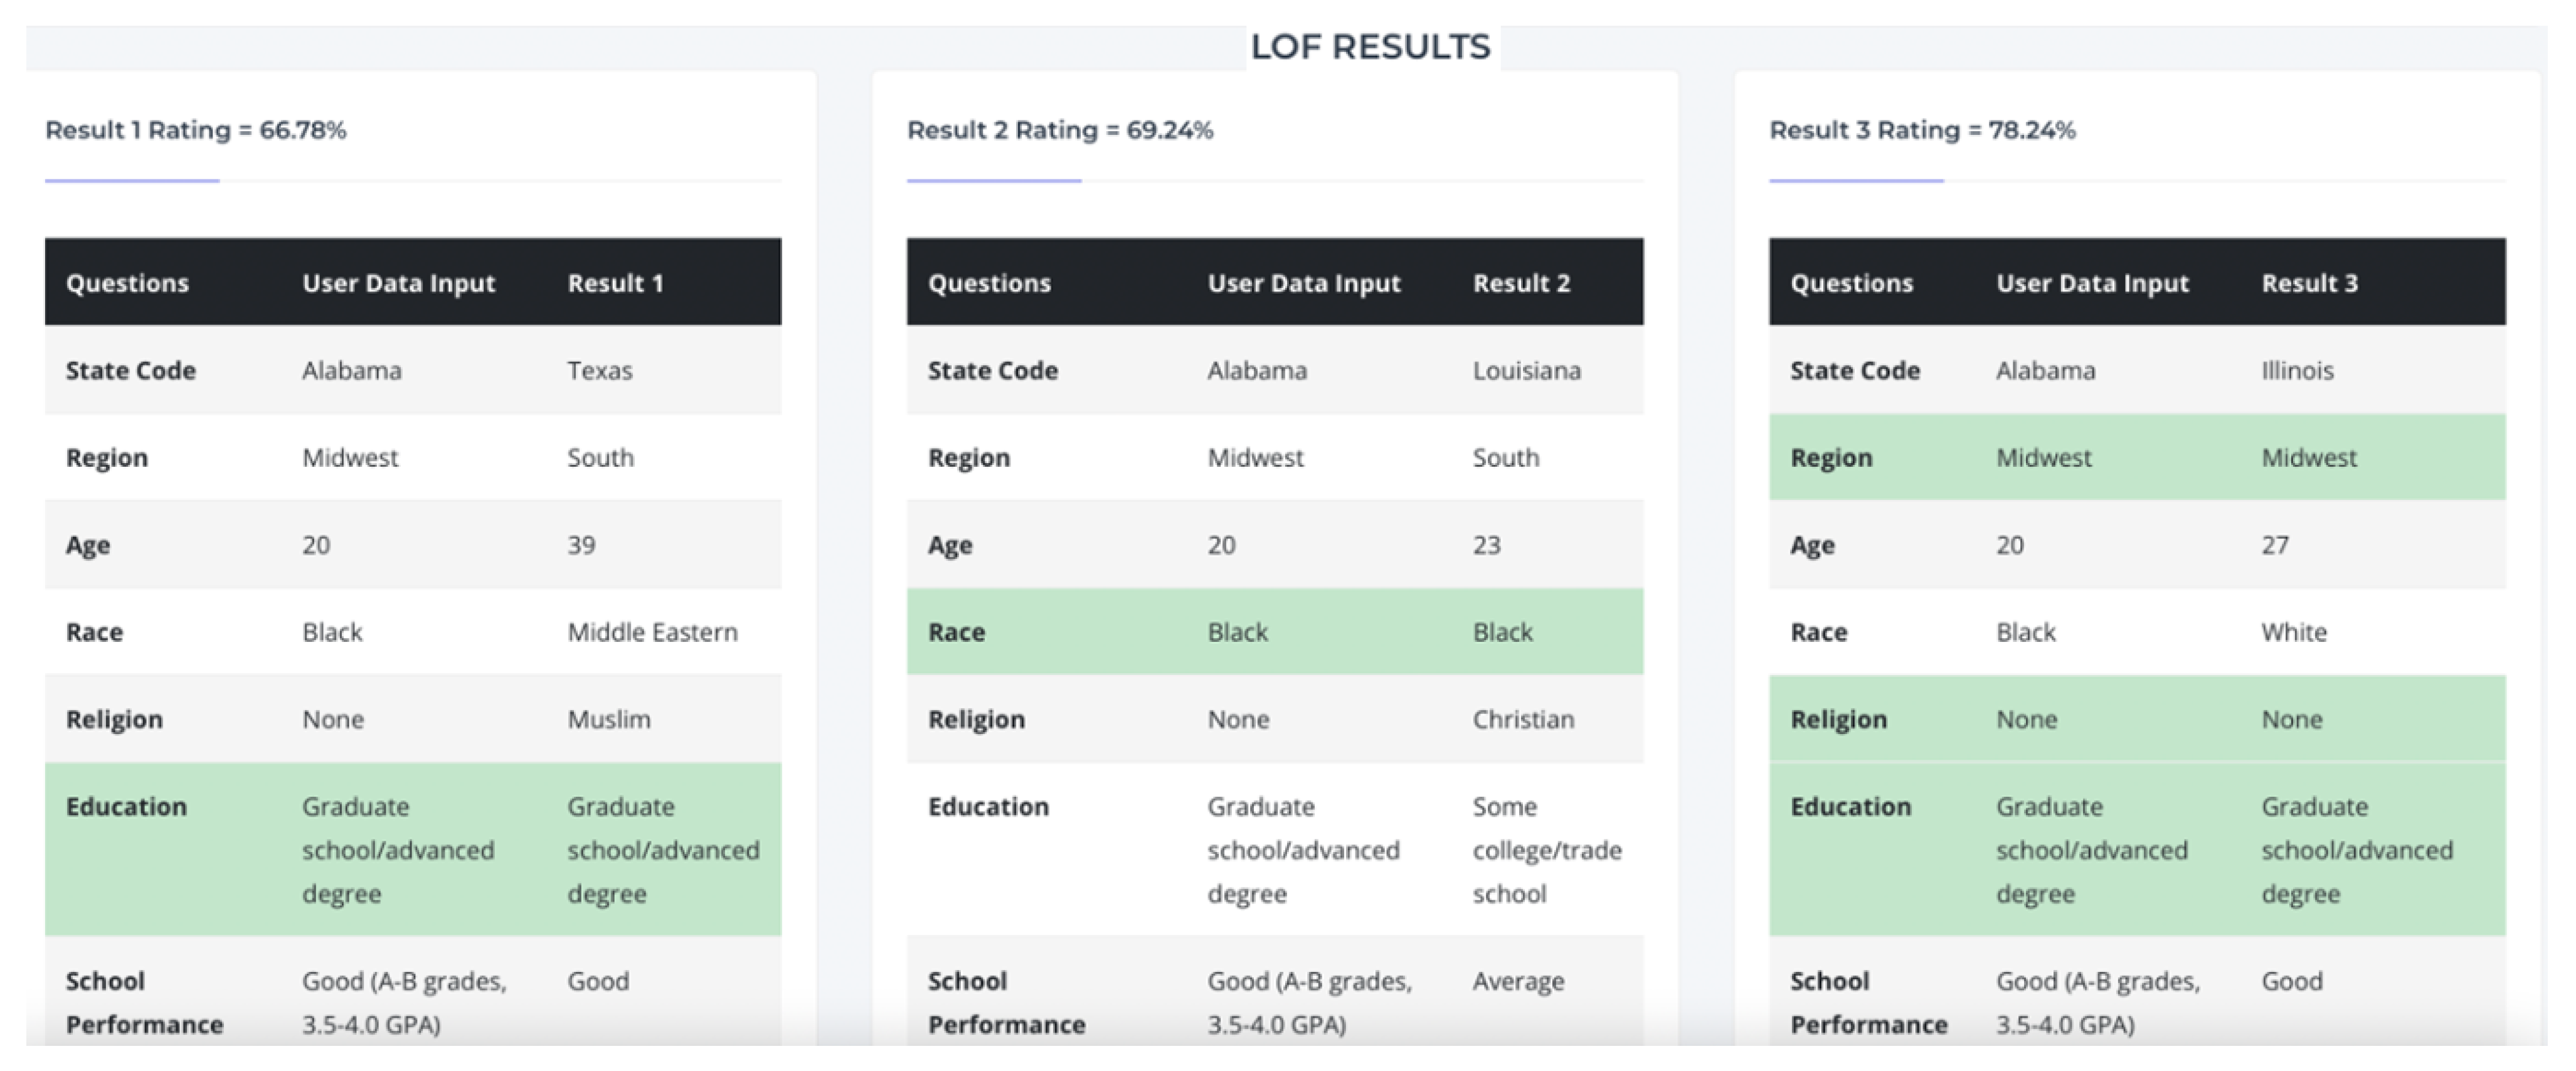Image resolution: width=2576 pixels, height=1071 pixels.
Task: Select the Christian religion value
Action: click(1522, 719)
